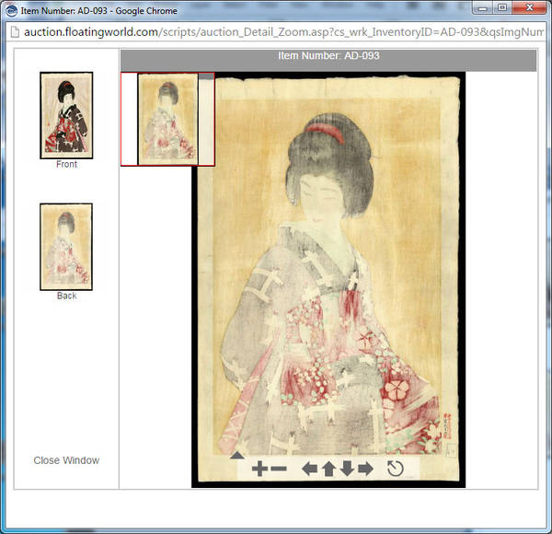Select the Front thumbnail image
The image size is (552, 534).
(66, 115)
